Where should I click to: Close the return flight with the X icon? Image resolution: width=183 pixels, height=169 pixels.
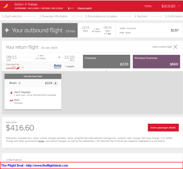[x=175, y=47]
